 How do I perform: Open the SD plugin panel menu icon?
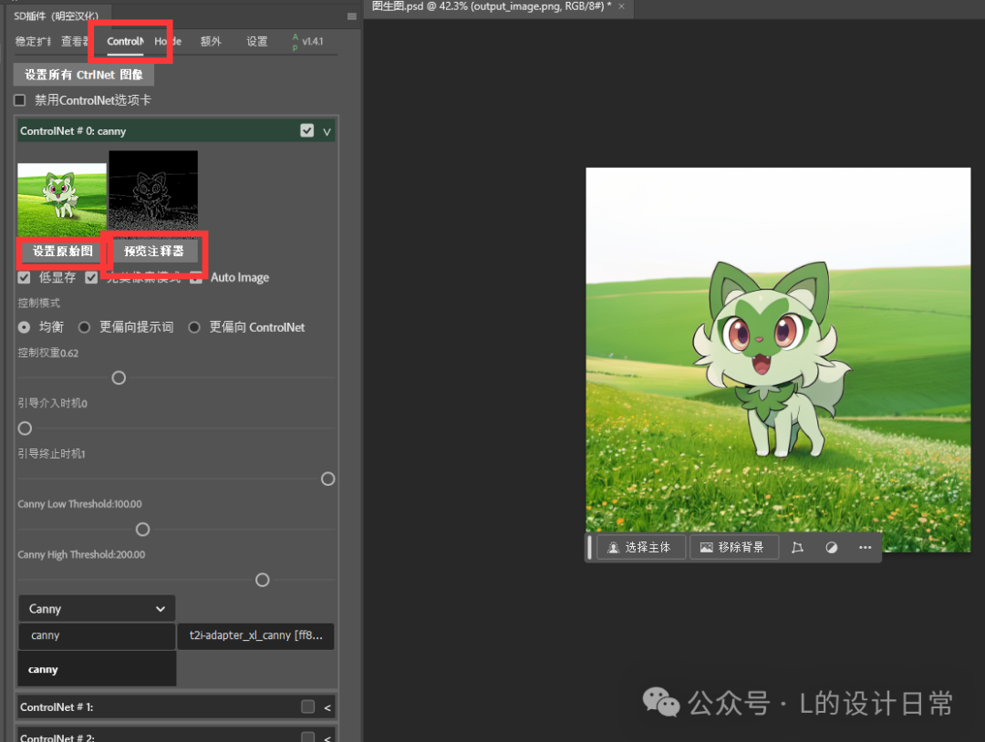click(x=351, y=15)
